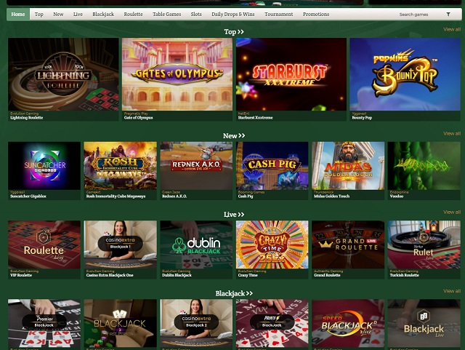Screen dimensions: 465x350
Task: View all games in Live section
Action: tap(452, 212)
